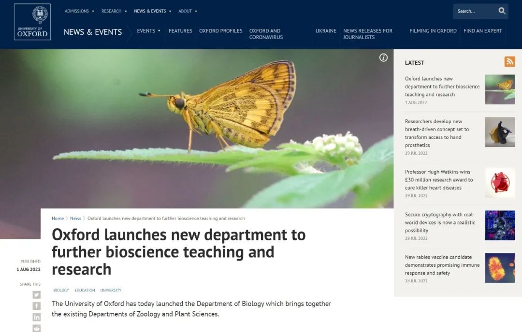This screenshot has width=522, height=332.
Task: Select Find an Expert
Action: click(x=482, y=31)
